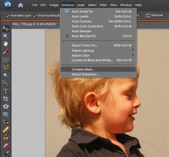
Task: Open the Home screen icon
Action: click(x=21, y=5)
